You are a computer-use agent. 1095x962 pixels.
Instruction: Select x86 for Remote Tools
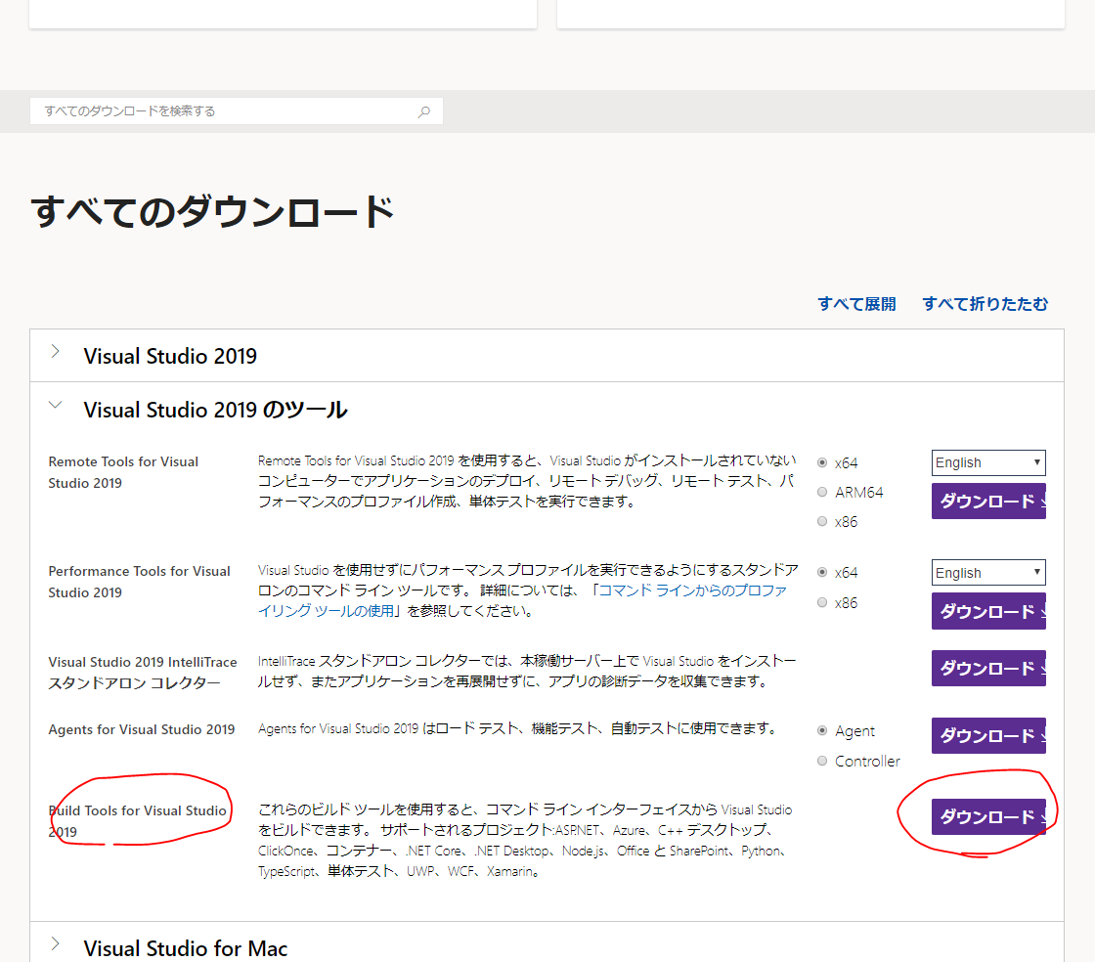point(822,521)
